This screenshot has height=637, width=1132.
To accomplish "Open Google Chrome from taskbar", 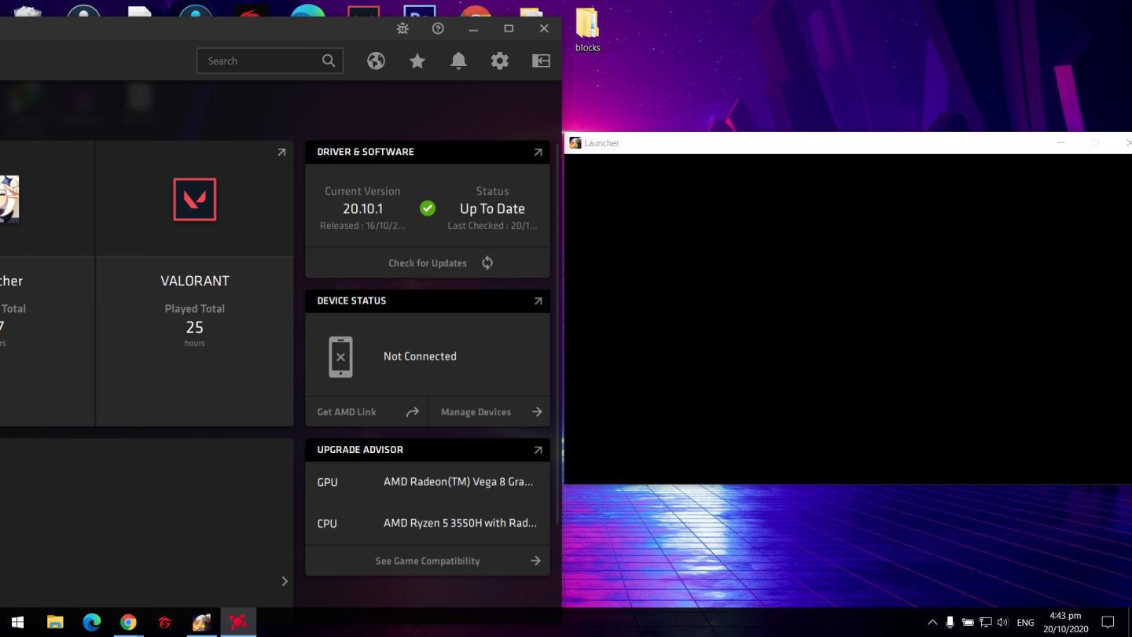I will pos(128,622).
